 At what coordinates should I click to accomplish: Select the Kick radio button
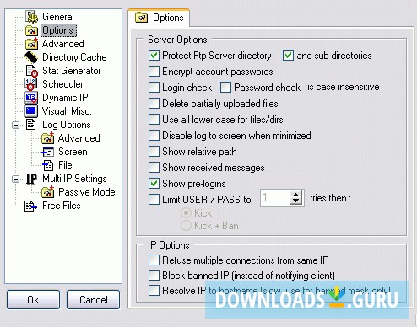(x=186, y=213)
